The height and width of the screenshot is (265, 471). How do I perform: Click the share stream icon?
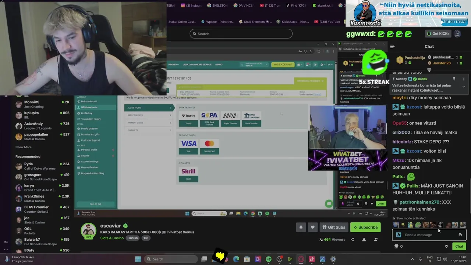352,240
